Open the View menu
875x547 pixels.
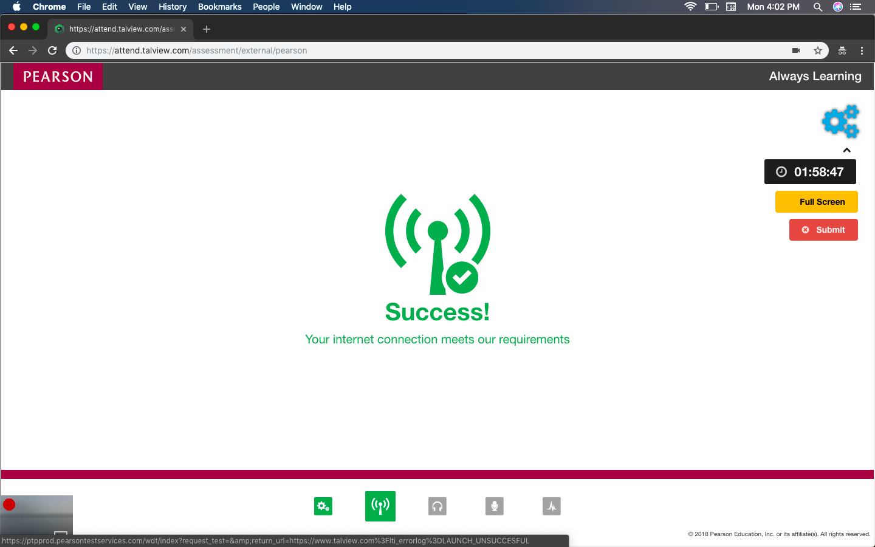138,7
